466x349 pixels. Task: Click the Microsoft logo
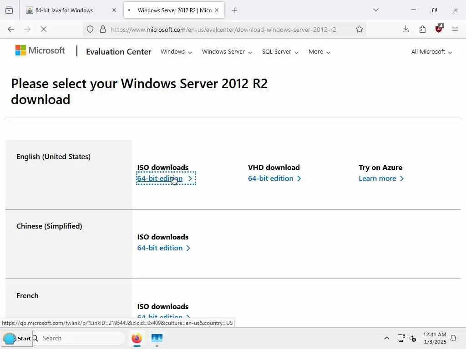click(x=40, y=50)
